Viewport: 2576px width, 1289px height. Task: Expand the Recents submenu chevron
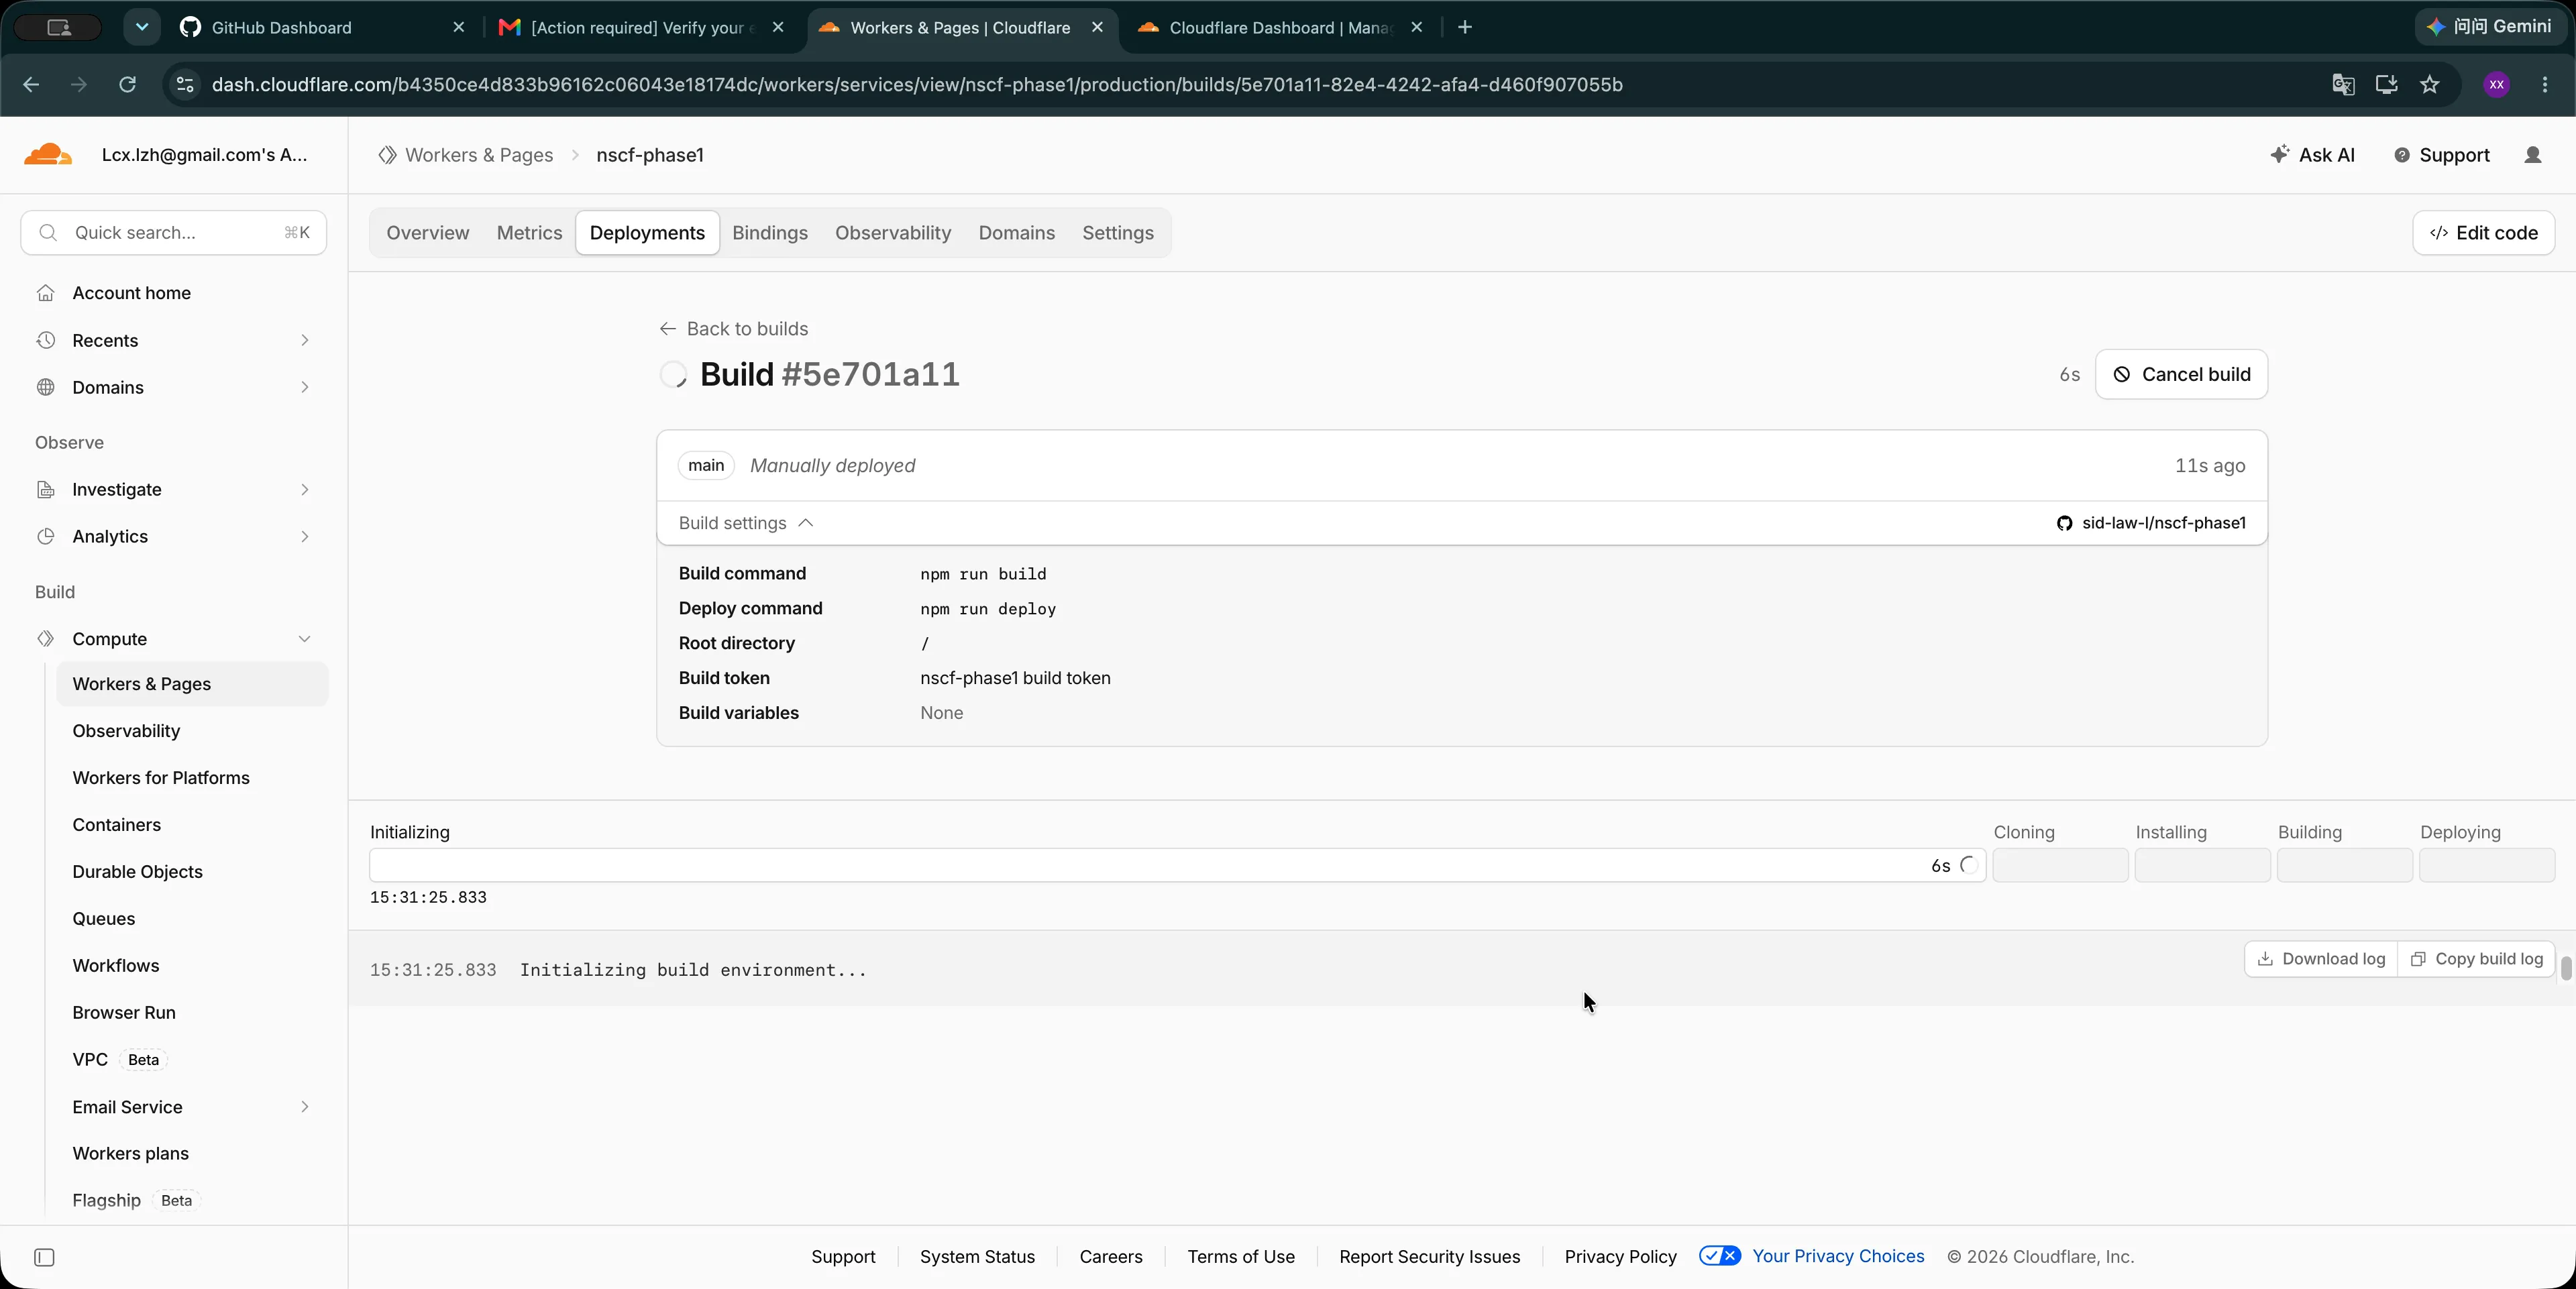pos(304,340)
